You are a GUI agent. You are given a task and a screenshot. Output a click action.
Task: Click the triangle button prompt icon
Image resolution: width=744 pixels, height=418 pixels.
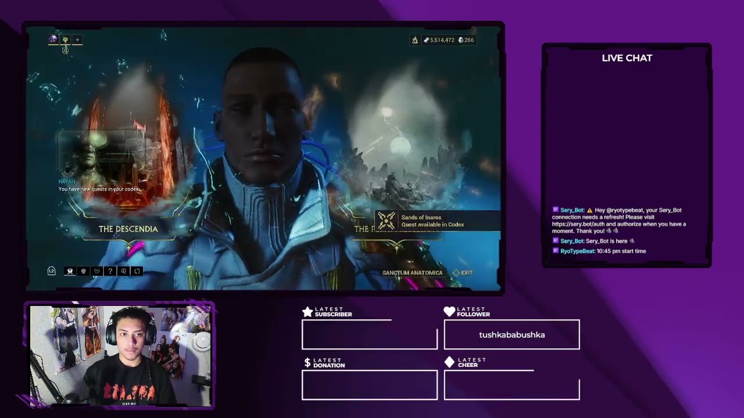[65, 51]
